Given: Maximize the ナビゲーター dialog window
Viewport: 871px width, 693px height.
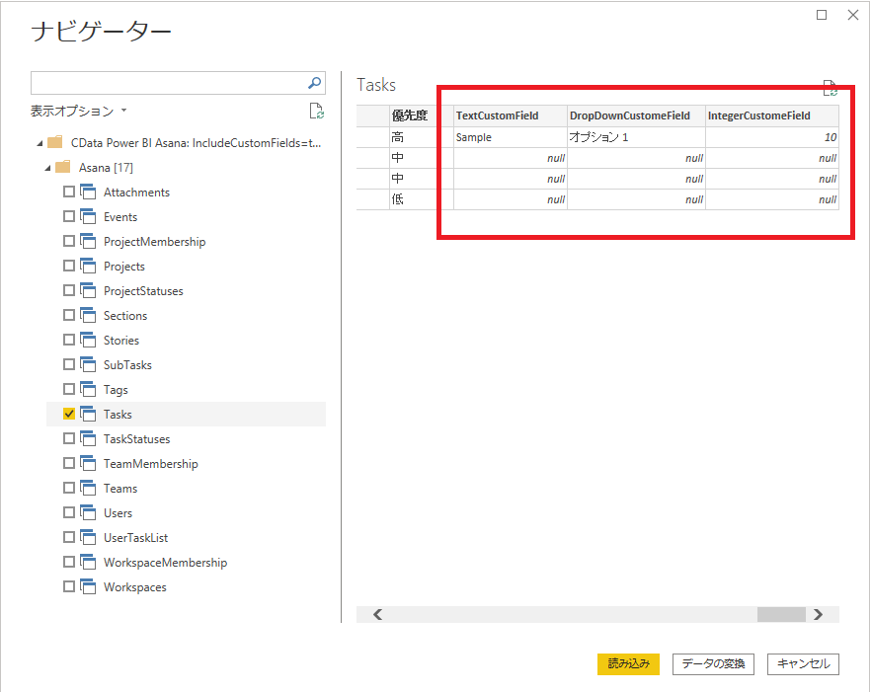Looking at the screenshot, I should [822, 15].
